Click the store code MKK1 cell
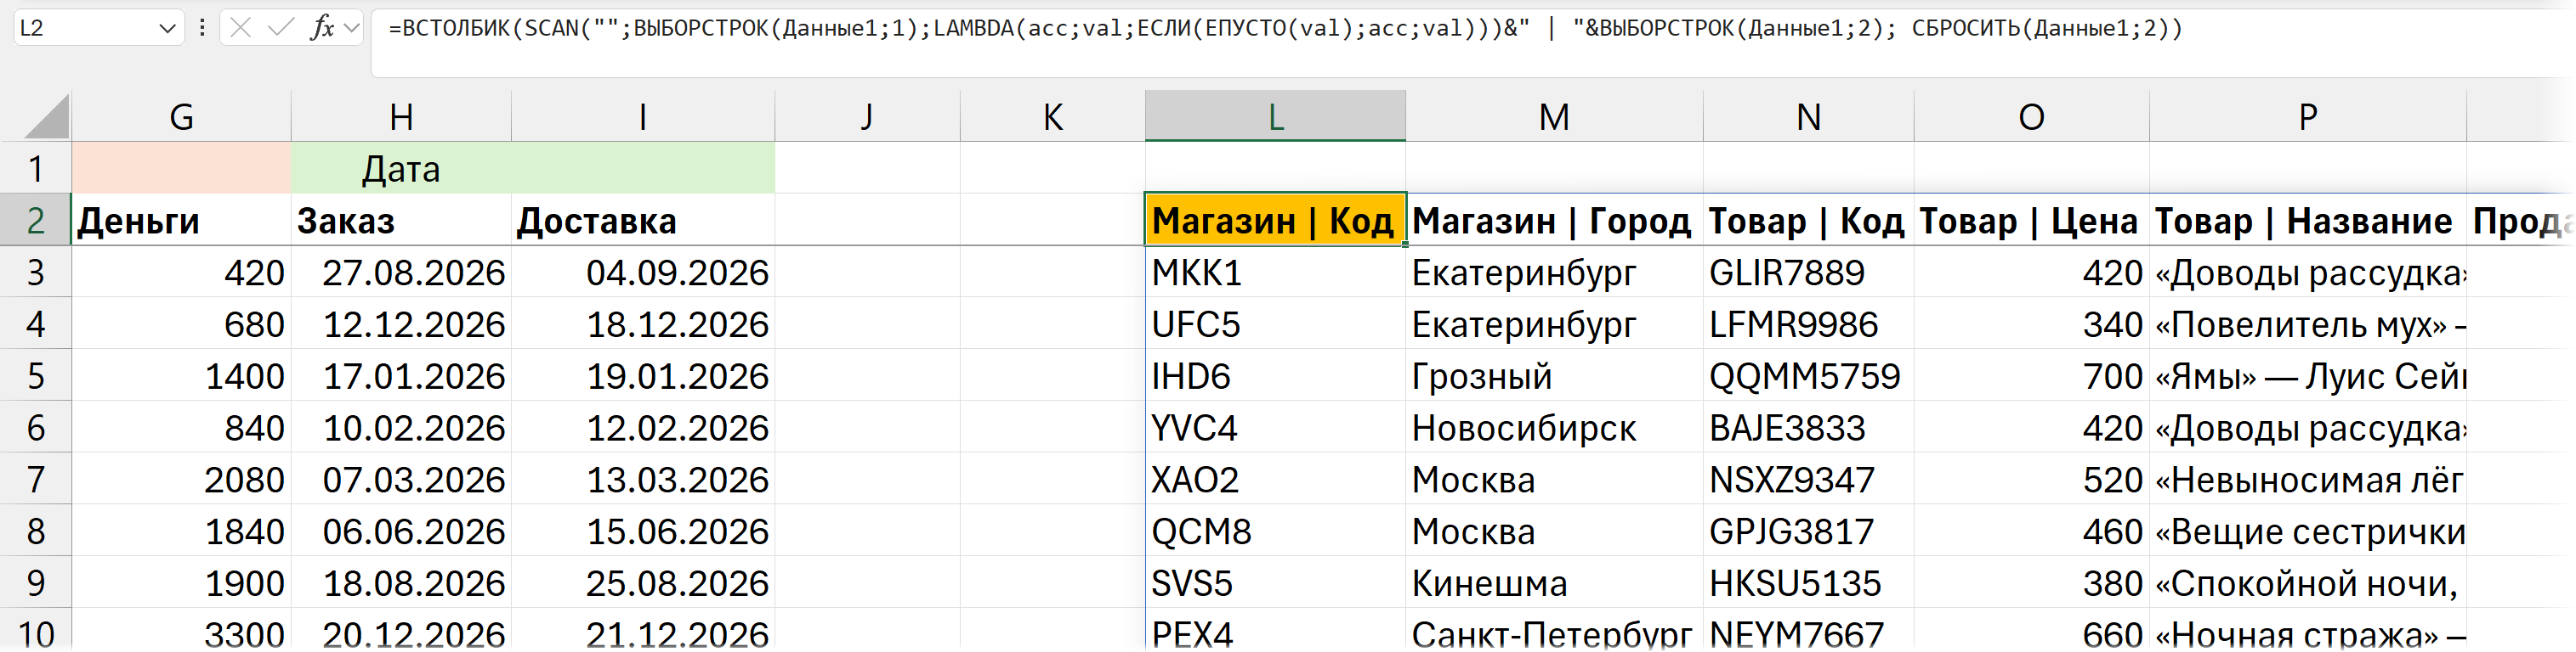 tap(1275, 272)
